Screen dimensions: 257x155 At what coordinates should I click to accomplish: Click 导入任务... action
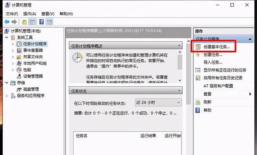coord(212,62)
